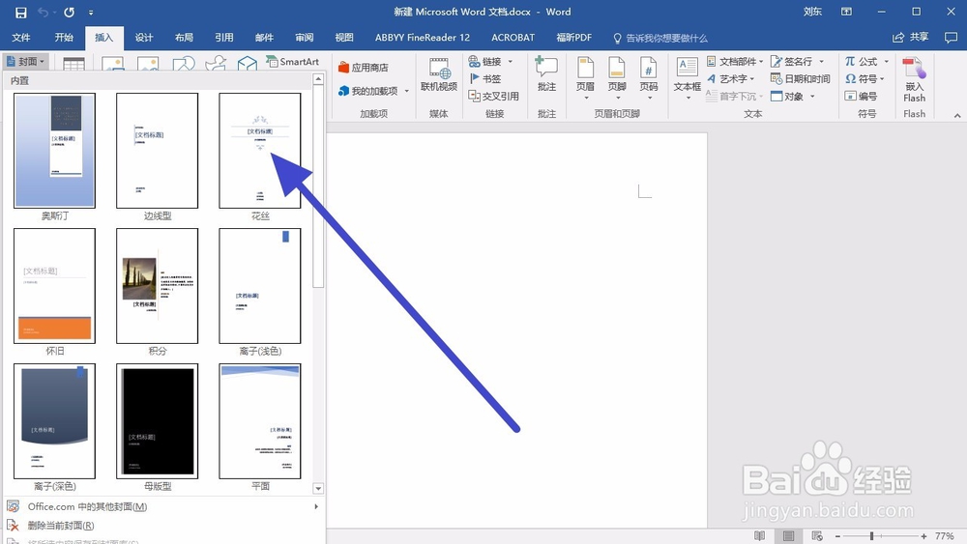The width and height of the screenshot is (967, 544).
Task: Add a 批注 comment
Action: click(547, 74)
